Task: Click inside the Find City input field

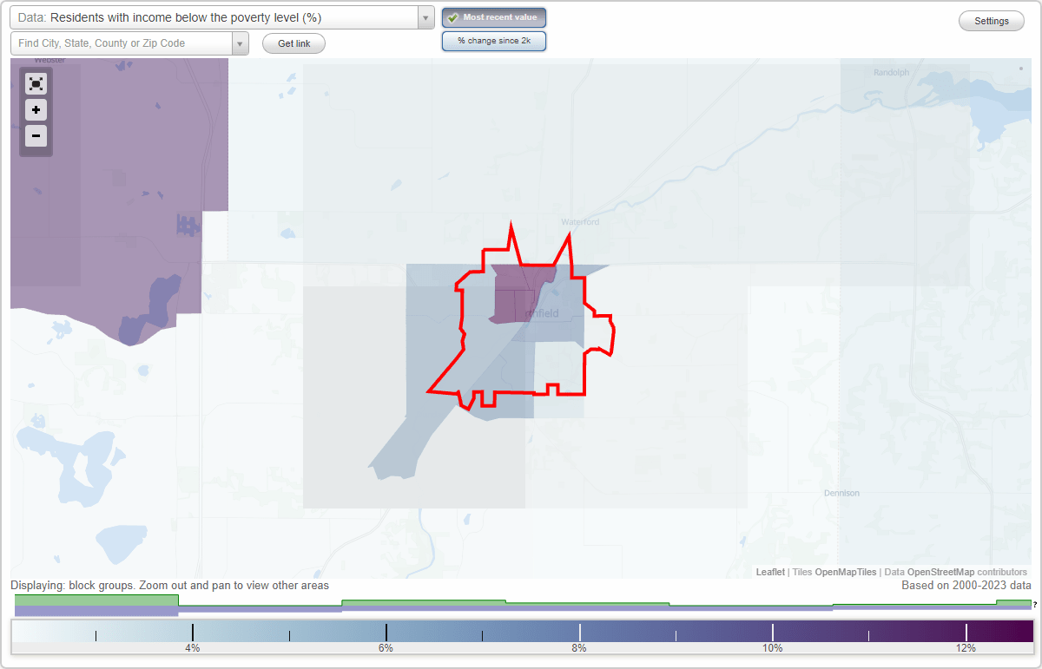Action: point(122,43)
